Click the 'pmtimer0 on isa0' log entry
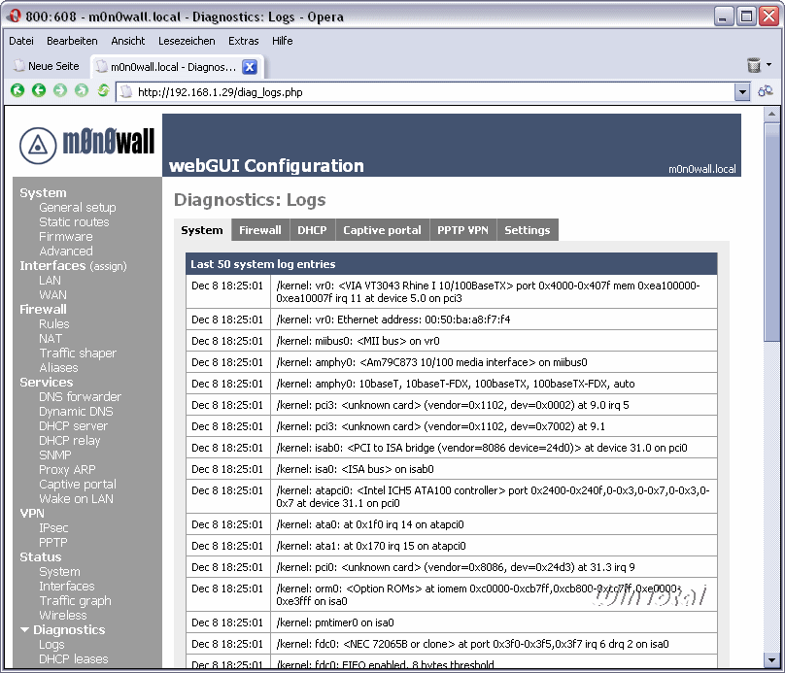The image size is (785, 673). point(451,623)
